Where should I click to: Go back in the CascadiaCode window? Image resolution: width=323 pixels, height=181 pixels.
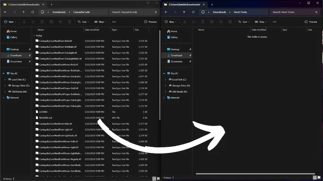pyautogui.click(x=5, y=12)
